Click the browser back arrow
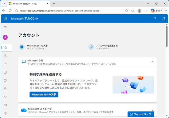 tap(4, 11)
